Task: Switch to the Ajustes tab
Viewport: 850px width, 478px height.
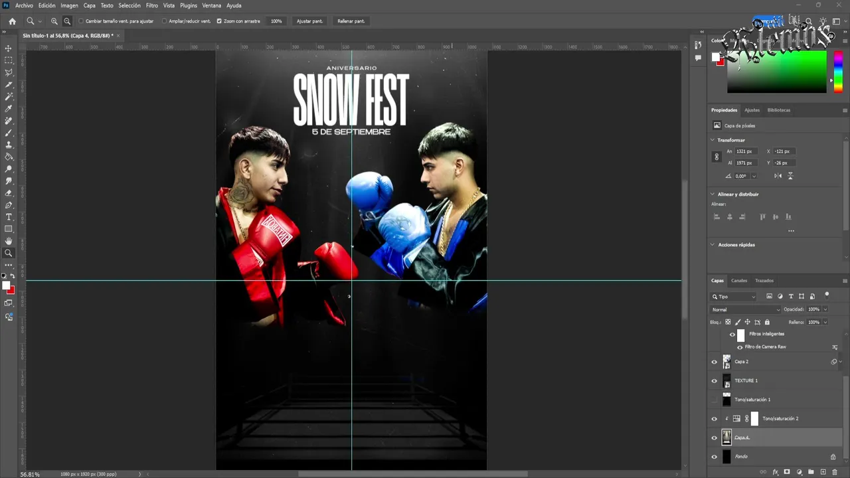Action: [752, 110]
